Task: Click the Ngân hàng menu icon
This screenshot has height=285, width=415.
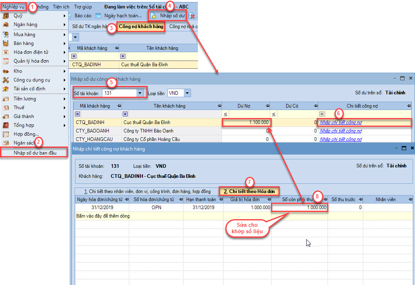Action: [x=6, y=24]
